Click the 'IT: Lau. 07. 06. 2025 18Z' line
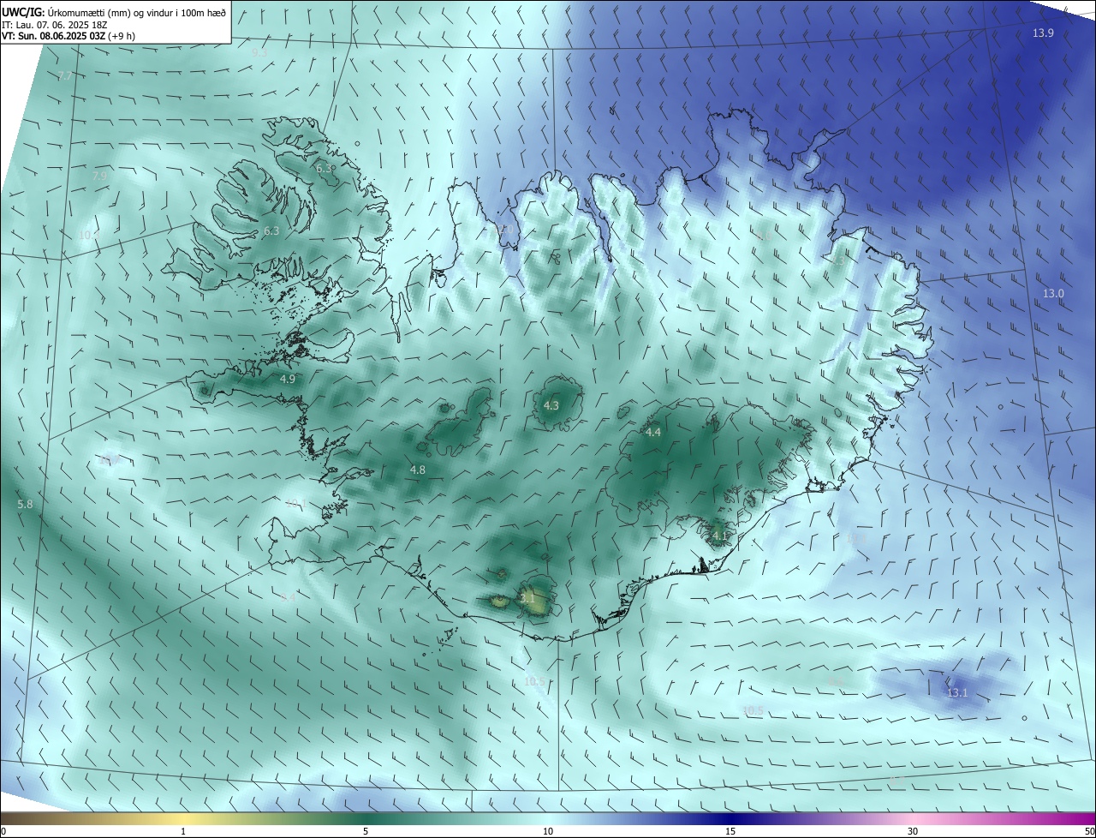 [x=54, y=25]
